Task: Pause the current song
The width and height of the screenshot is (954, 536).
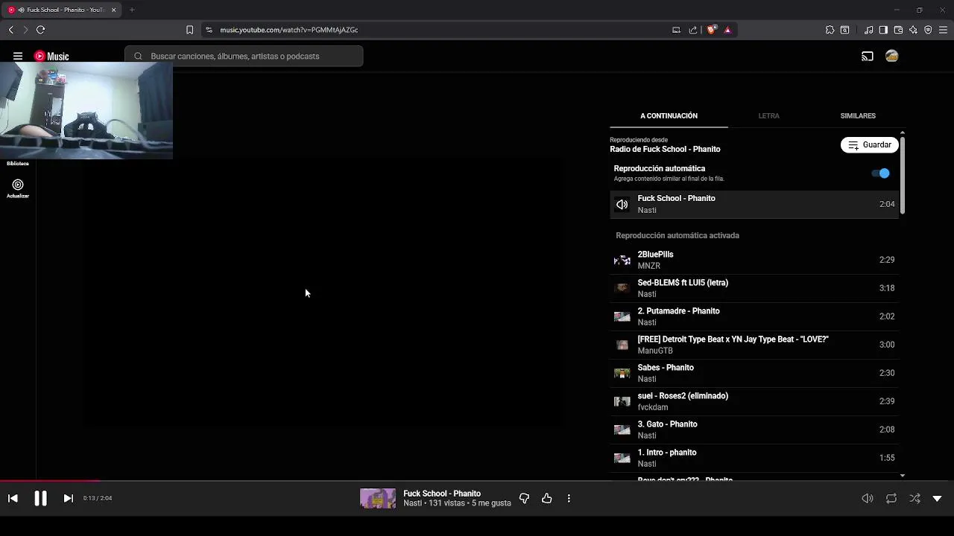Action: (x=40, y=498)
